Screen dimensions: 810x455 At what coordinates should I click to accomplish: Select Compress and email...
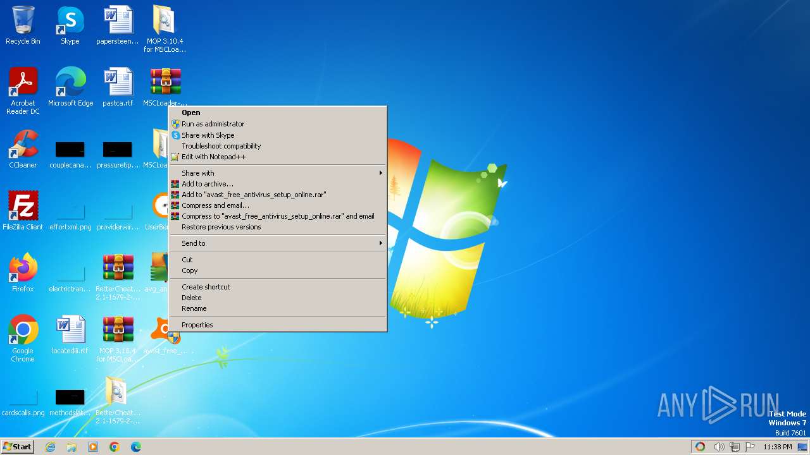click(278, 205)
